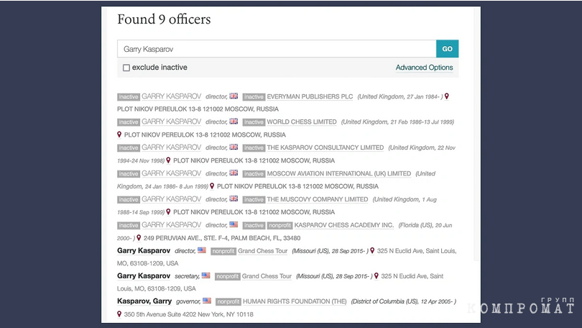The image size is (582, 328).
Task: Open WORLD CHESS LIMITED company link
Action: (302, 122)
